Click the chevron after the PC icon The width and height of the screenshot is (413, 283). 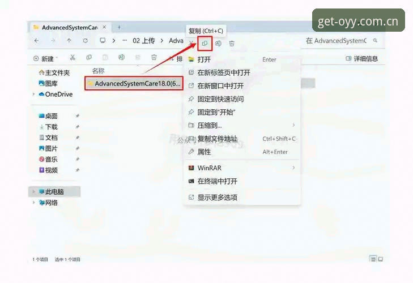coord(114,41)
